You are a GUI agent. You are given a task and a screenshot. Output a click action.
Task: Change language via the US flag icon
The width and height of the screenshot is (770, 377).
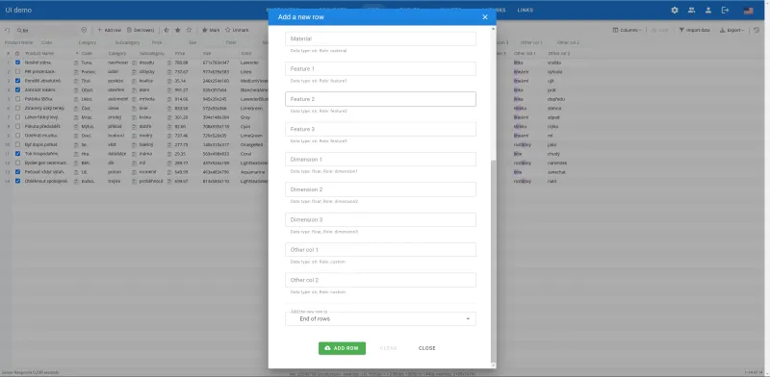pos(749,11)
